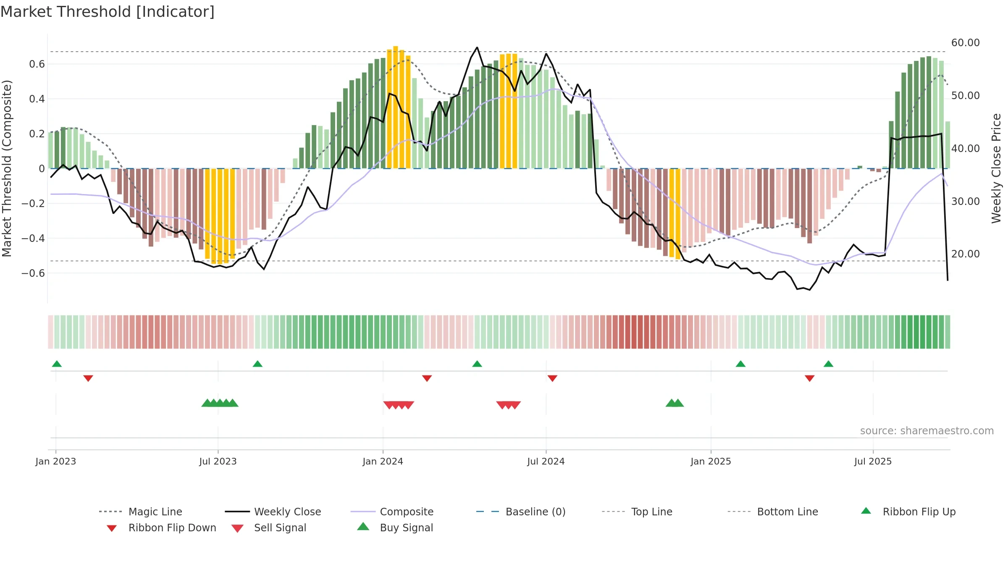Click the Market Threshold (Composite) axis title

pos(7,168)
